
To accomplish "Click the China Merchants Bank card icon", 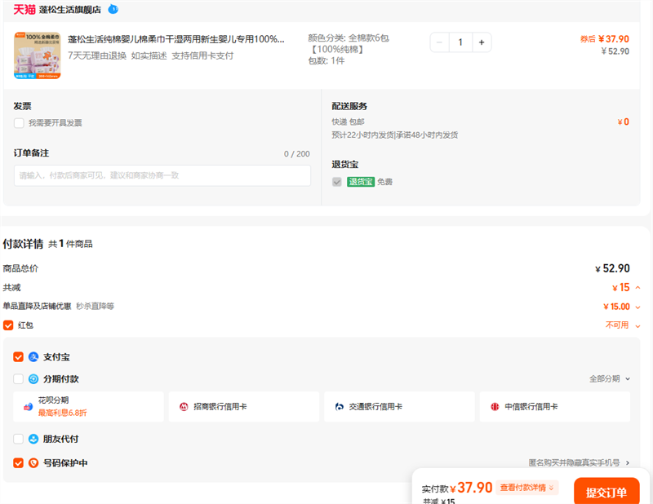I will tap(184, 406).
